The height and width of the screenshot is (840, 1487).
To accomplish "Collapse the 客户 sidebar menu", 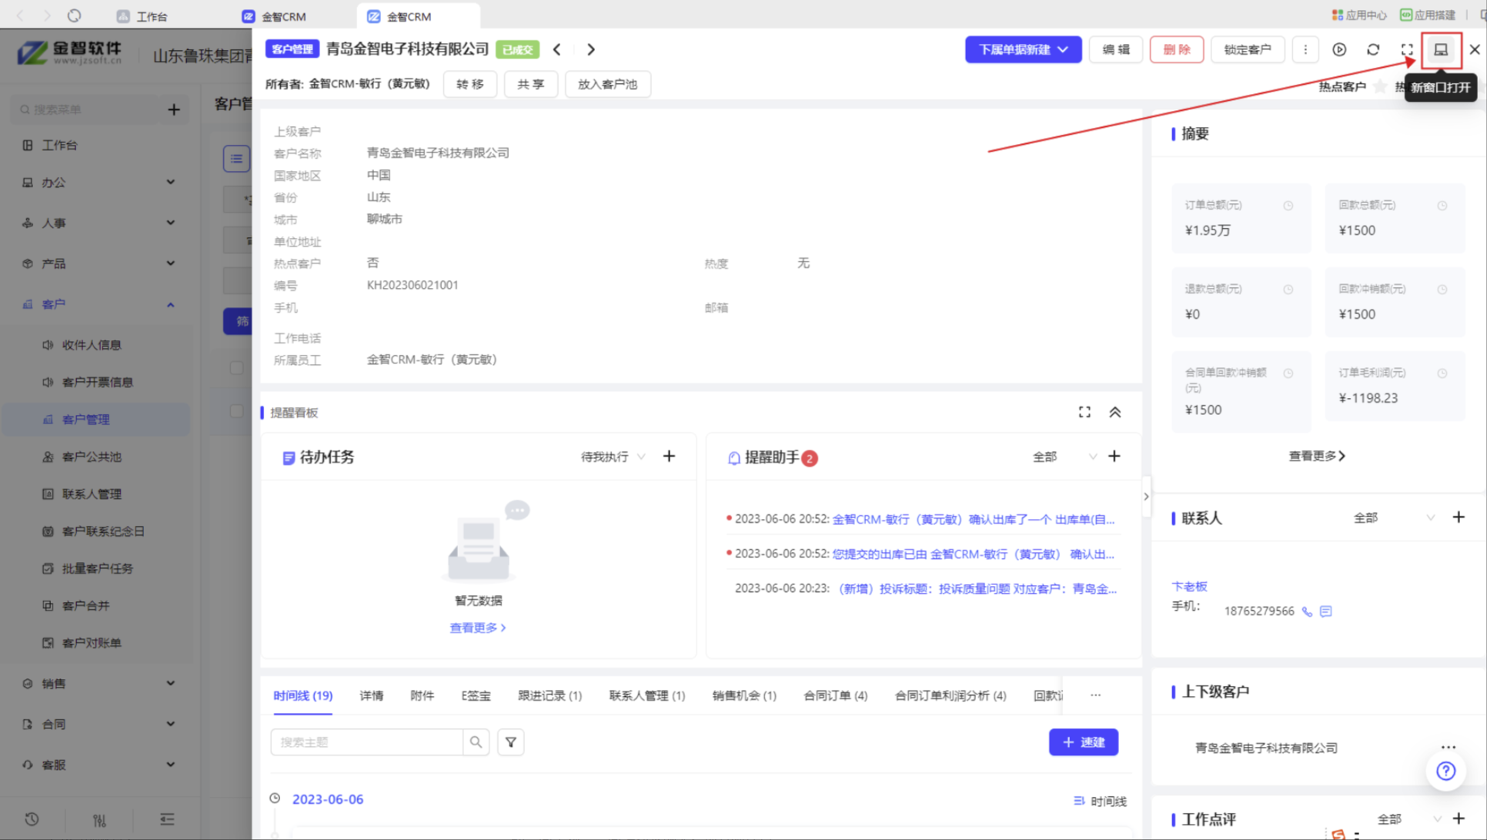I will click(99, 304).
